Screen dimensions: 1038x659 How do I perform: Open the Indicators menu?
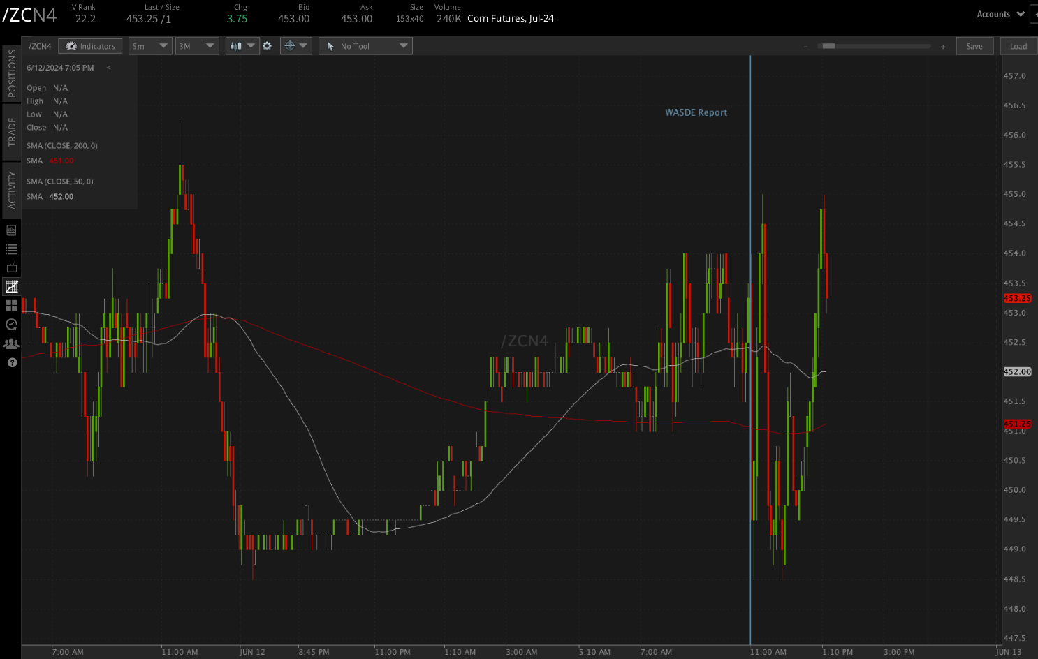tap(90, 46)
